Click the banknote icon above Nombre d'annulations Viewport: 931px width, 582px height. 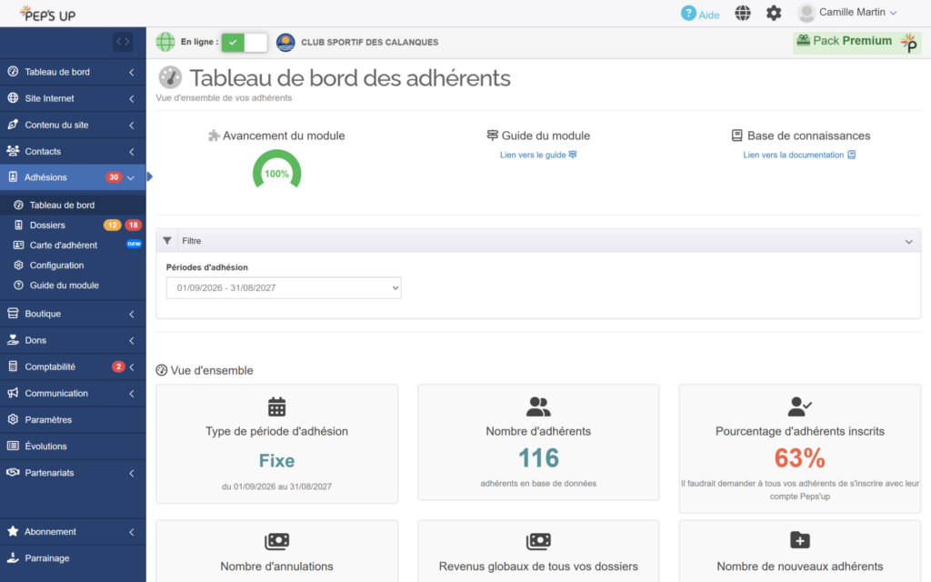coord(276,541)
